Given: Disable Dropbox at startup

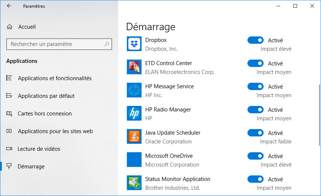Looking at the screenshot, I should [x=255, y=40].
